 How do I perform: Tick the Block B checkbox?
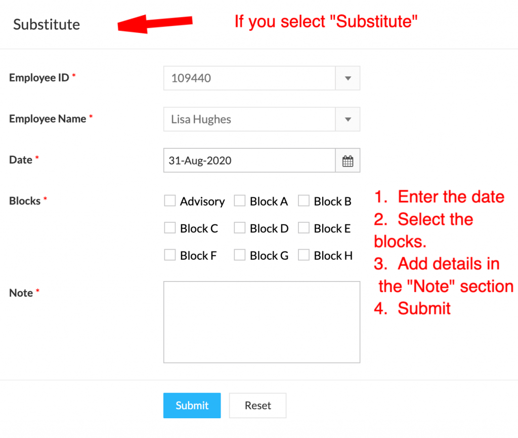[x=304, y=201]
